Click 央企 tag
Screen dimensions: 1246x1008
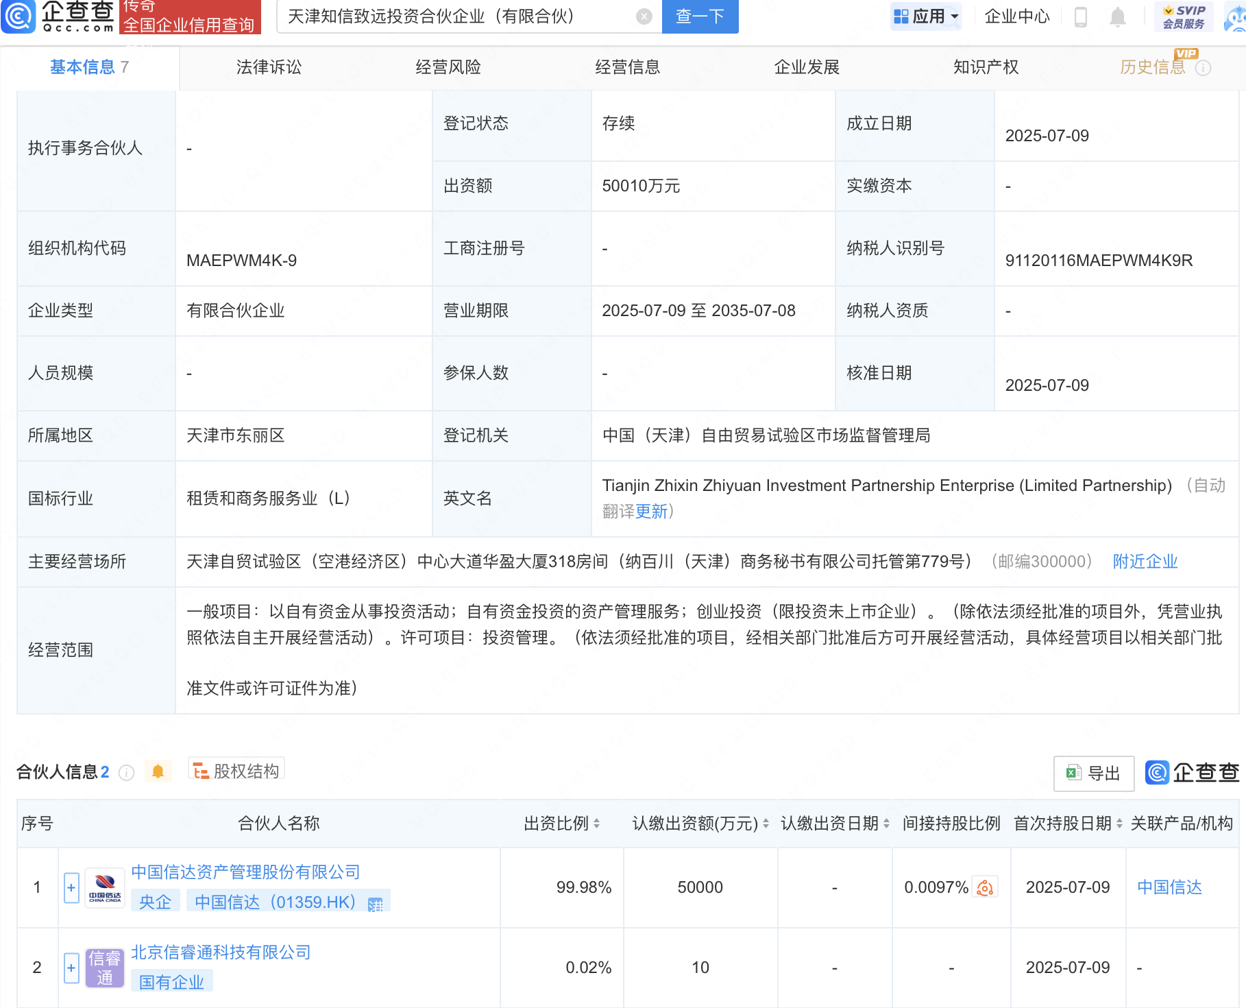coord(155,902)
